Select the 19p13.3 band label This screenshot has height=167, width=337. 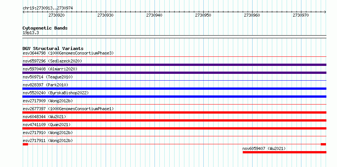tap(31, 33)
